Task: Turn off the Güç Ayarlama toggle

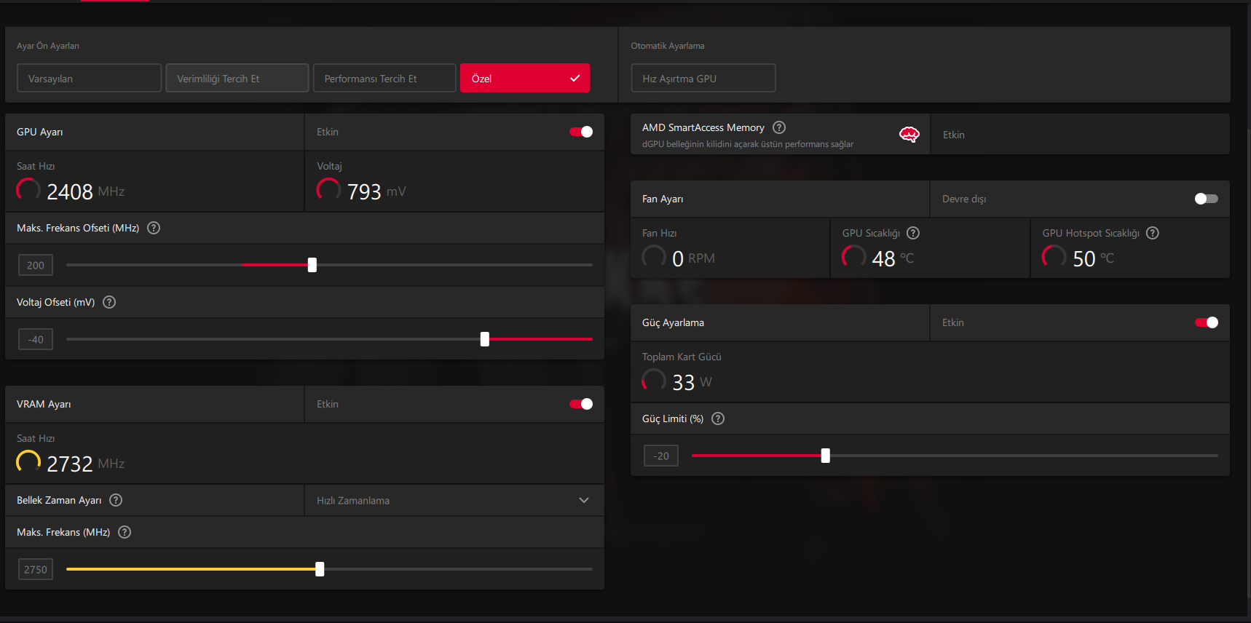Action: click(x=1207, y=322)
